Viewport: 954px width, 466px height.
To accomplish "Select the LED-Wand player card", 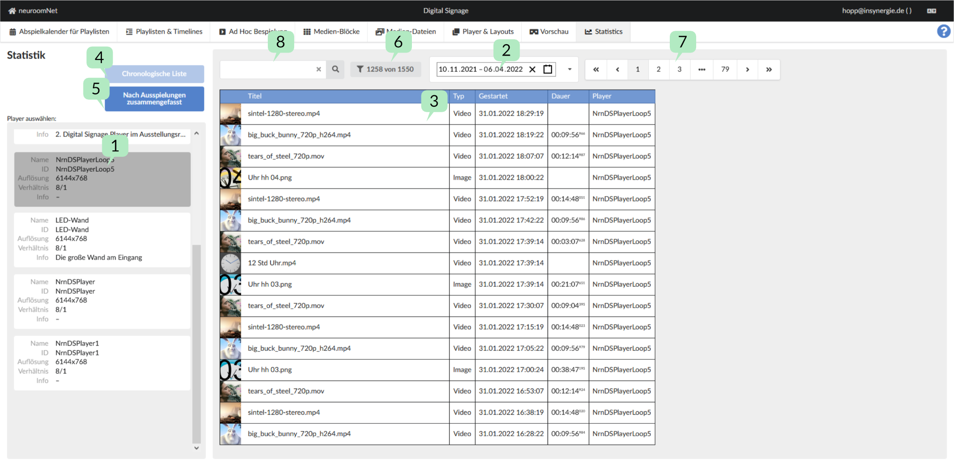I will click(102, 240).
